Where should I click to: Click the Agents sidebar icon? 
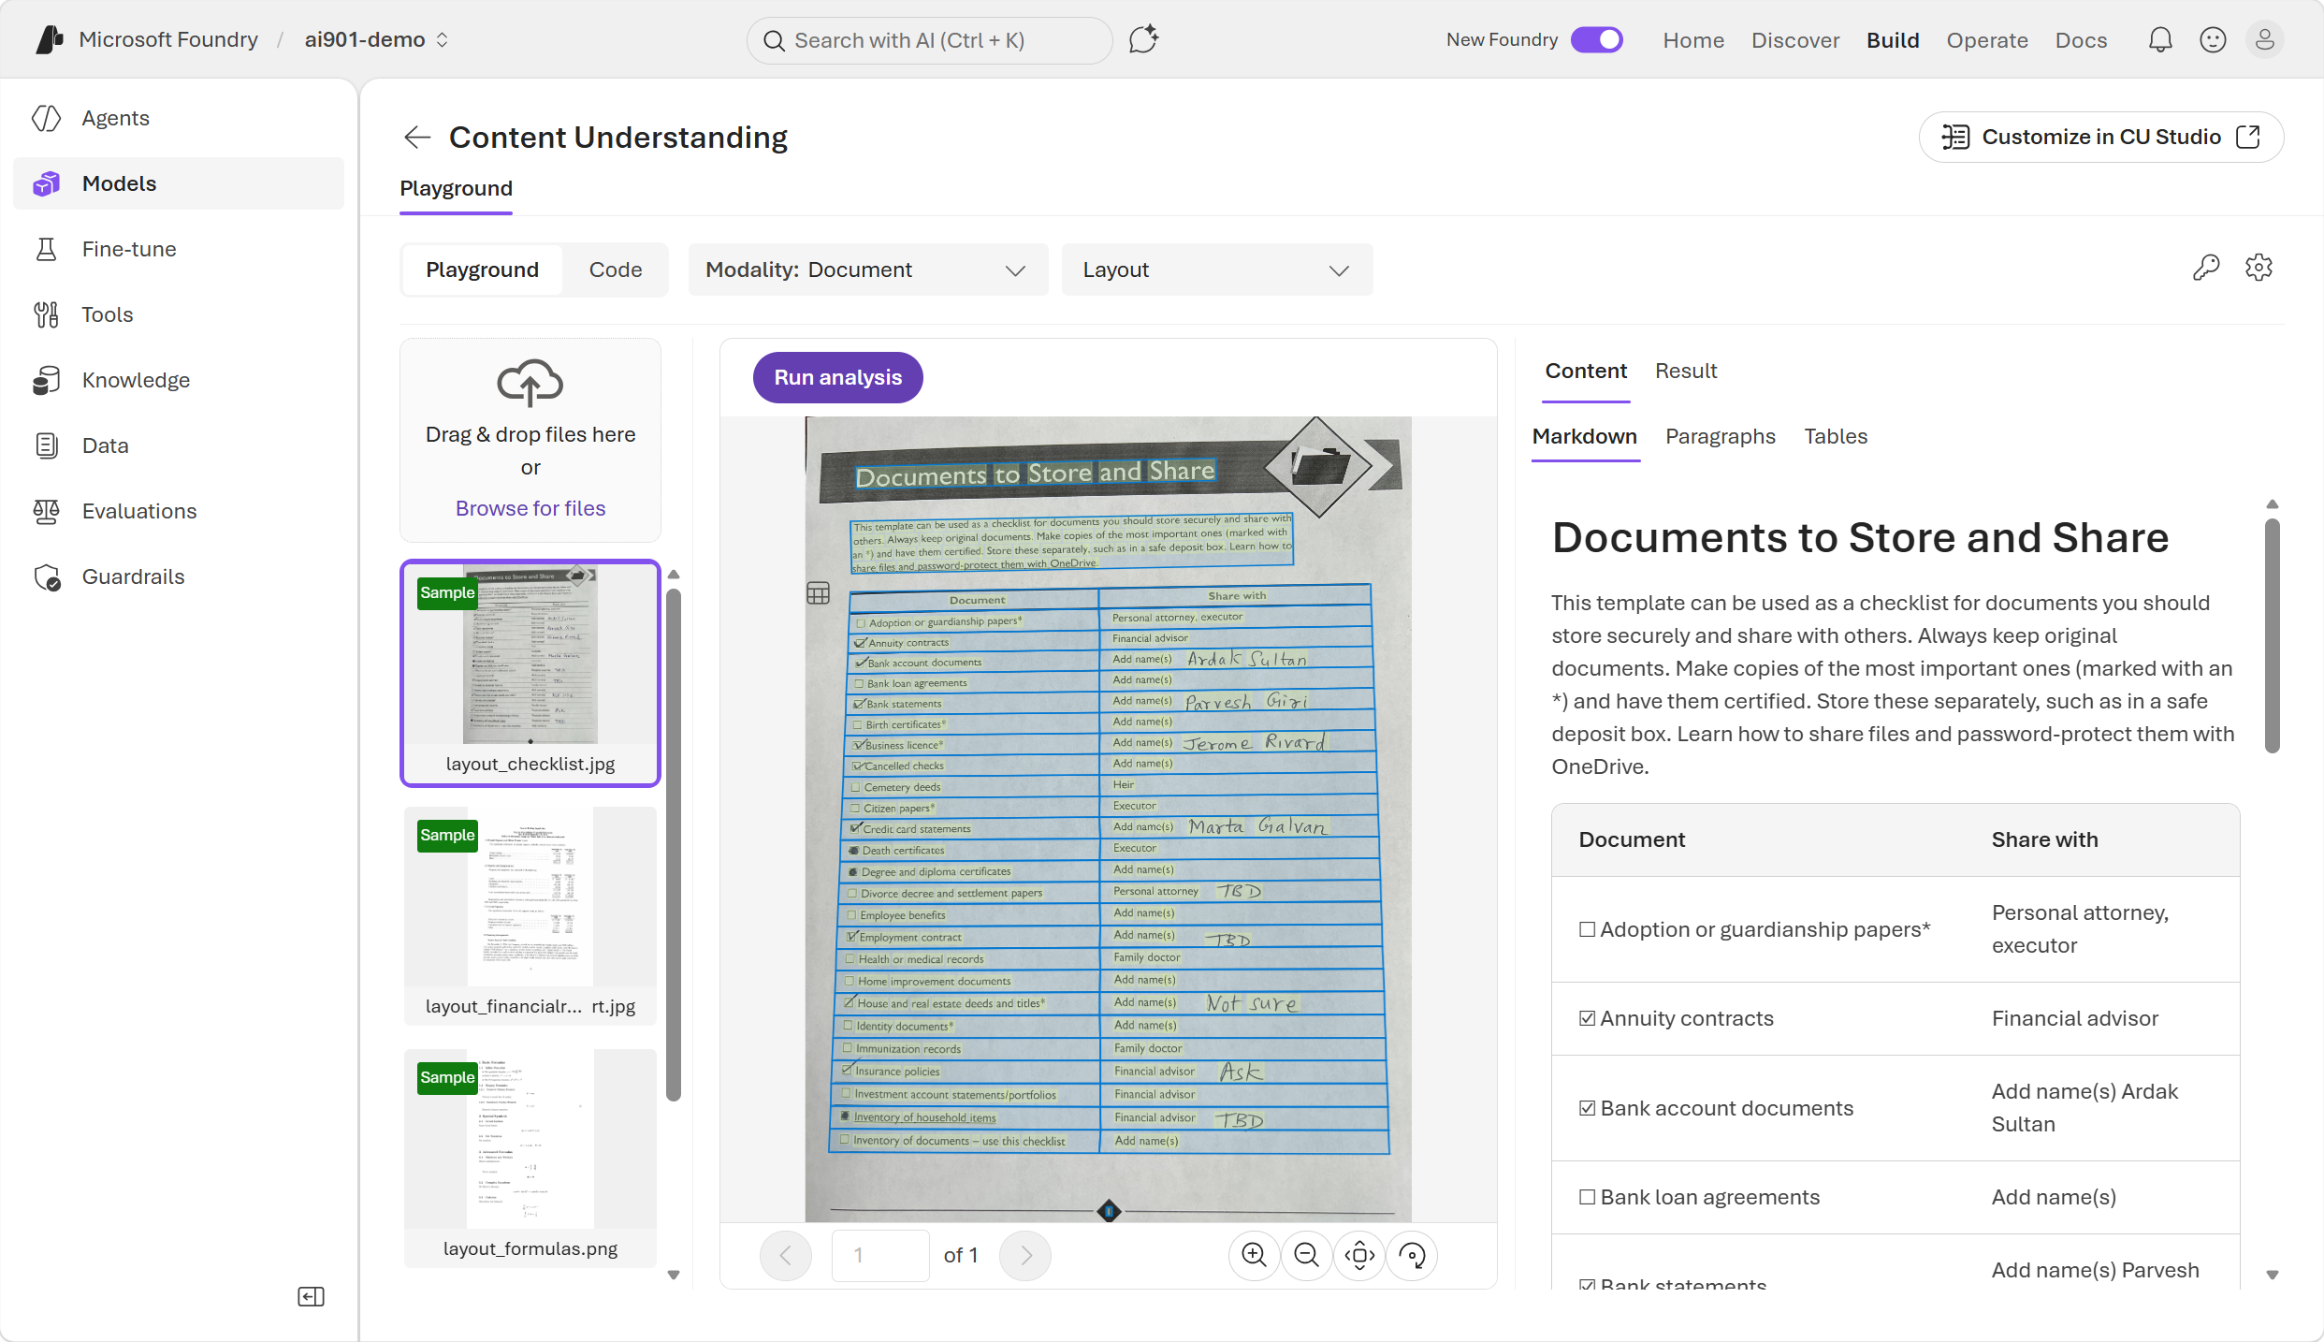pos(47,118)
